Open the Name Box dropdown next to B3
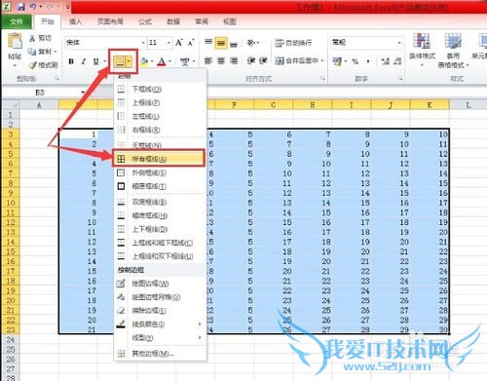The image size is (487, 381). [83, 93]
